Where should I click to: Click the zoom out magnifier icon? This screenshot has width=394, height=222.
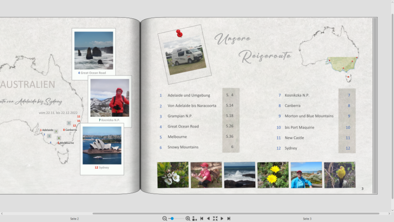pyautogui.click(x=165, y=218)
